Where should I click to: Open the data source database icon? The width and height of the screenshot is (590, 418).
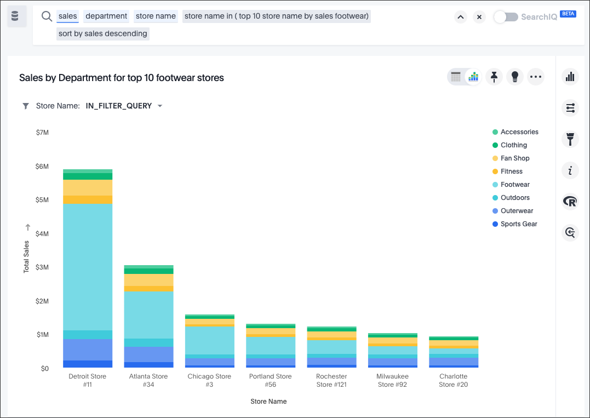(x=16, y=17)
